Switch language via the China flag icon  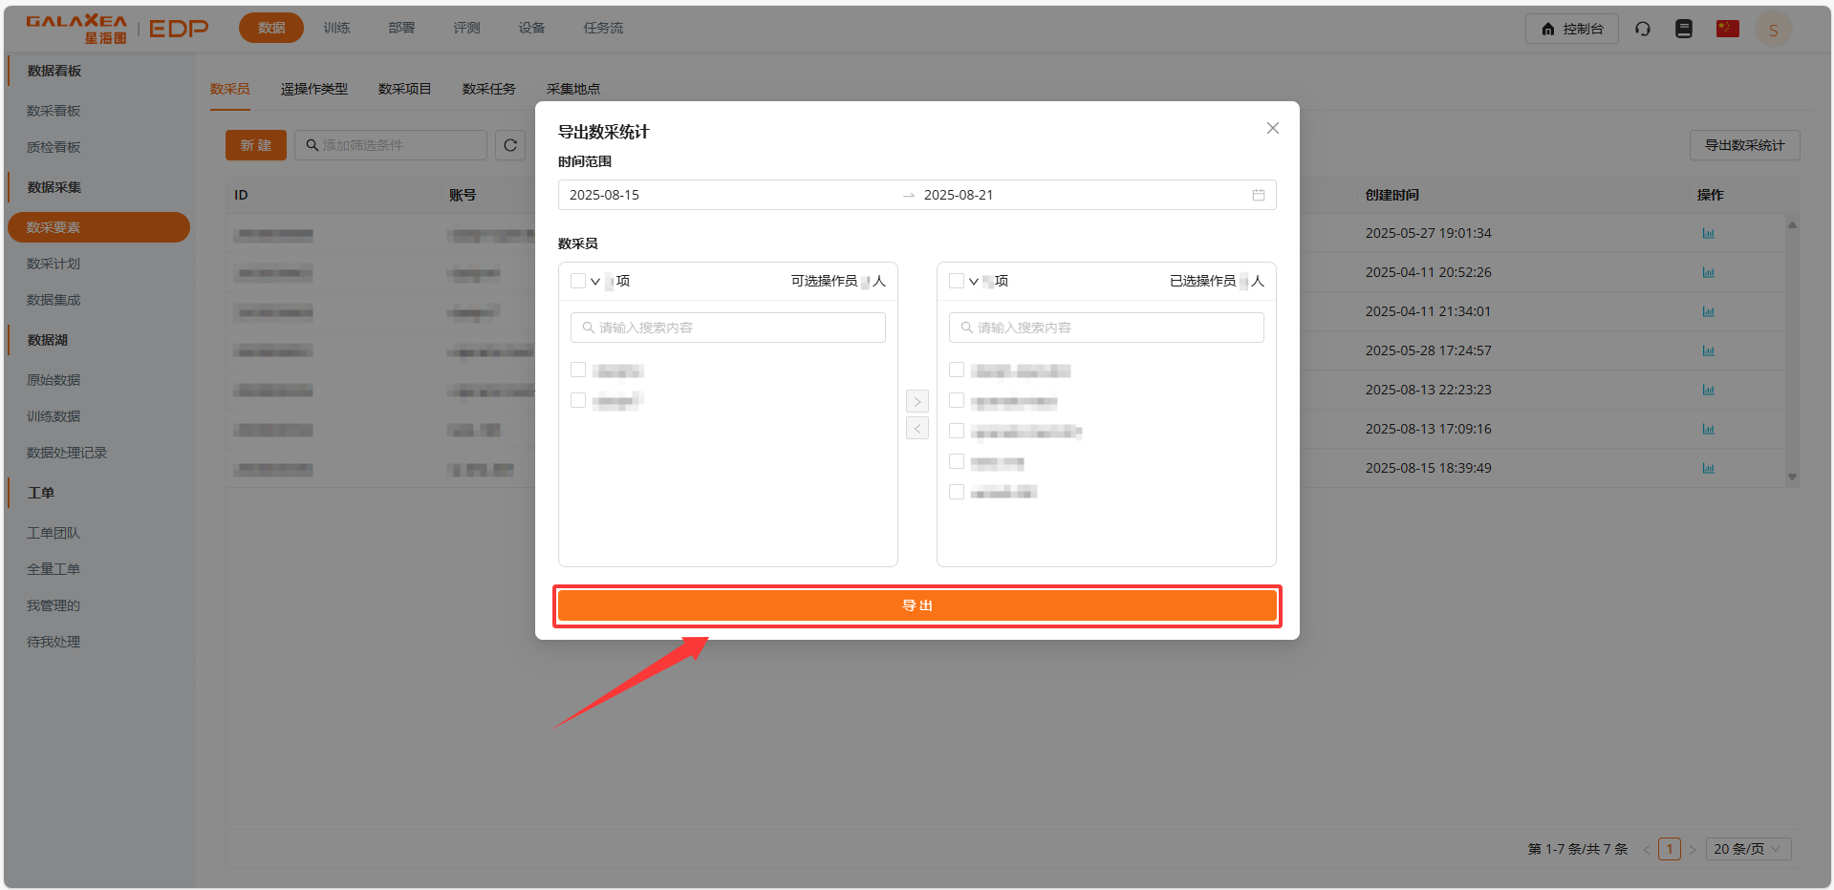click(x=1727, y=29)
